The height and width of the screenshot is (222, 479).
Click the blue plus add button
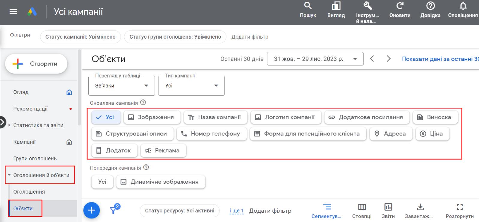pos(91,210)
